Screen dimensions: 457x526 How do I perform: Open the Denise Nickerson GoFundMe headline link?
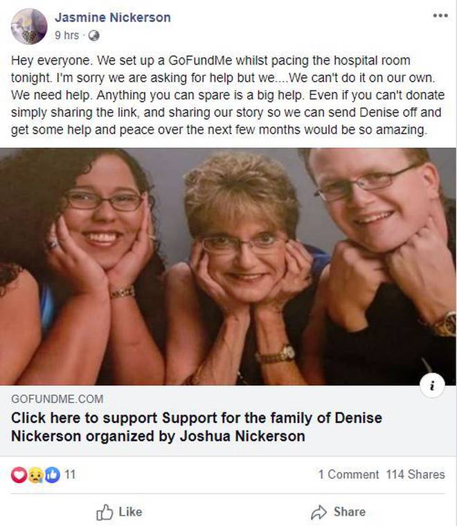[x=197, y=427]
